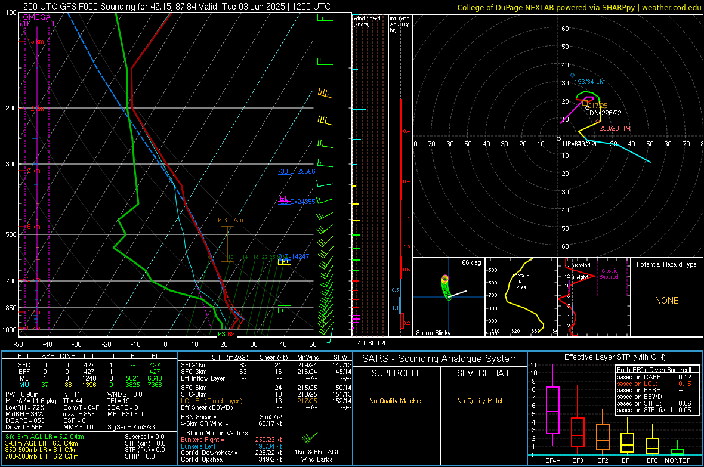Click the OMEGA label
This screenshot has height=467, width=704.
(37, 17)
